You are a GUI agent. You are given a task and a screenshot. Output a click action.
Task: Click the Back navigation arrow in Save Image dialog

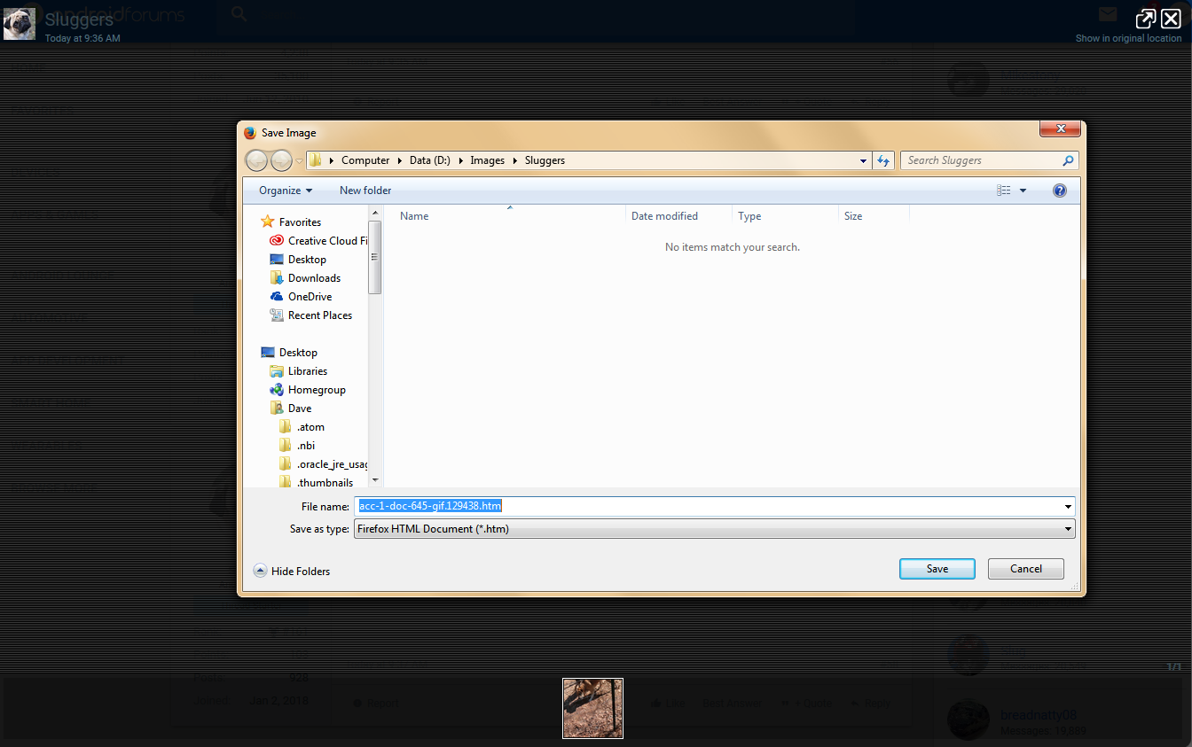click(256, 160)
